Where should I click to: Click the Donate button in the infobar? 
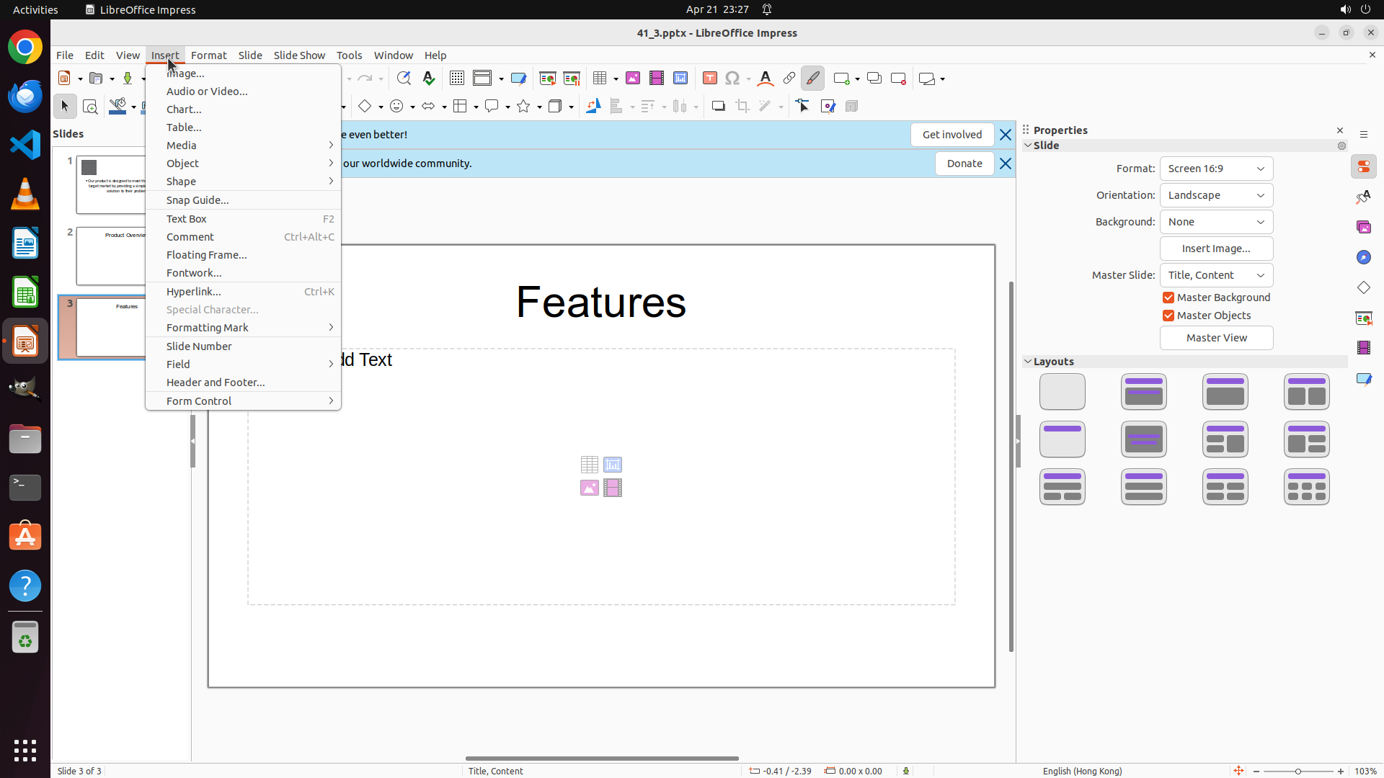point(964,164)
